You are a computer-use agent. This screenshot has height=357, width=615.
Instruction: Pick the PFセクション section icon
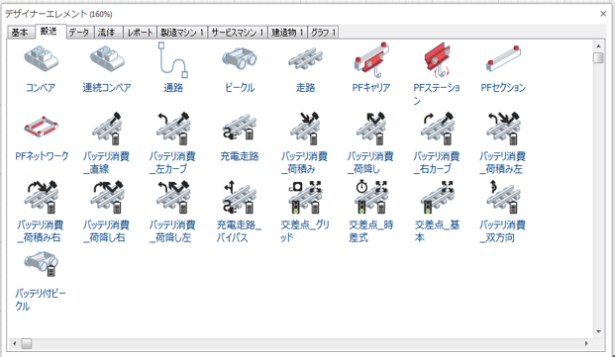tap(504, 58)
